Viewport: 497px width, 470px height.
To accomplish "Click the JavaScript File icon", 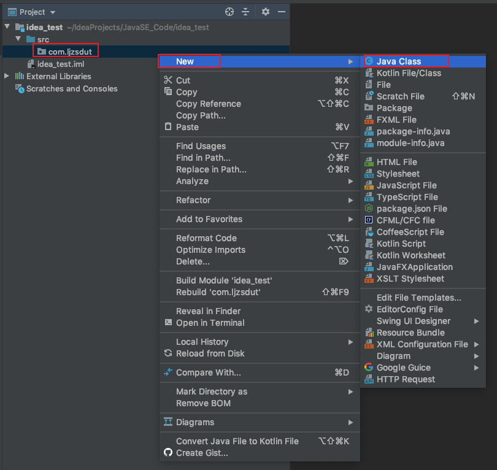I will coord(369,185).
